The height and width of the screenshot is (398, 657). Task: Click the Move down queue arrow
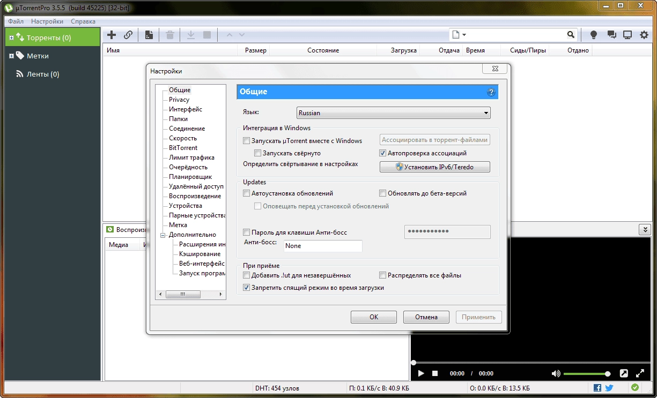[x=242, y=35]
